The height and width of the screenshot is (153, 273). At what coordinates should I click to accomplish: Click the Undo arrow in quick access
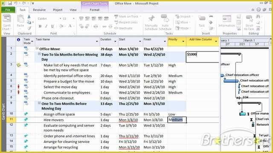tap(16, 3)
